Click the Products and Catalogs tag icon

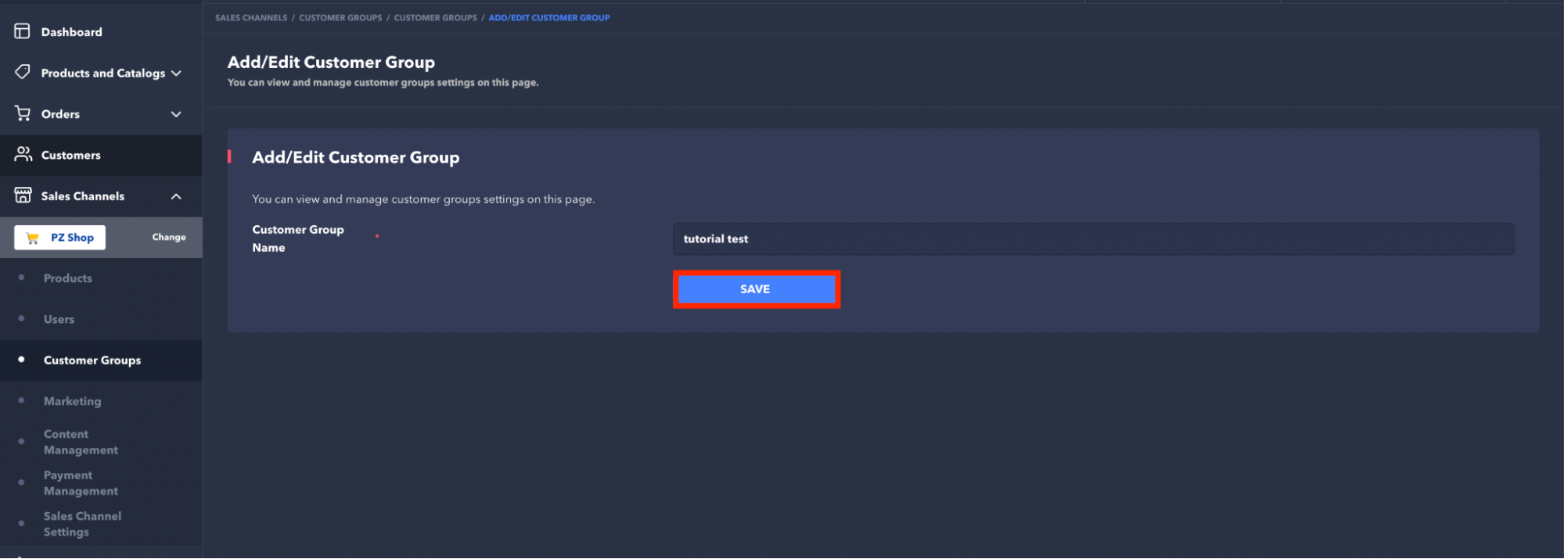(x=22, y=72)
